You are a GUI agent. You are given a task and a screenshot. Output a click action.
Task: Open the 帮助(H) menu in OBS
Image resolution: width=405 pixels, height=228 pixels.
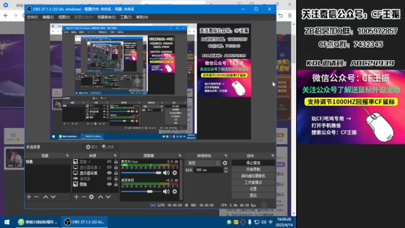[x=142, y=17]
